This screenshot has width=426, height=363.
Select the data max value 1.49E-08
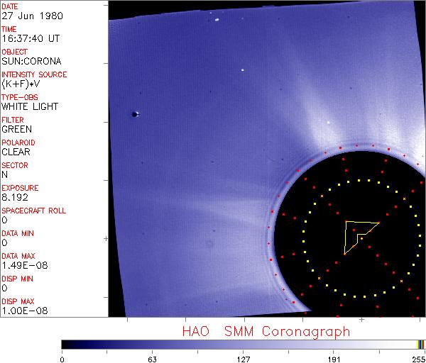click(25, 265)
